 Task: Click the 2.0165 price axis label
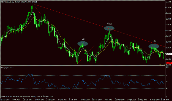pos(168,36)
